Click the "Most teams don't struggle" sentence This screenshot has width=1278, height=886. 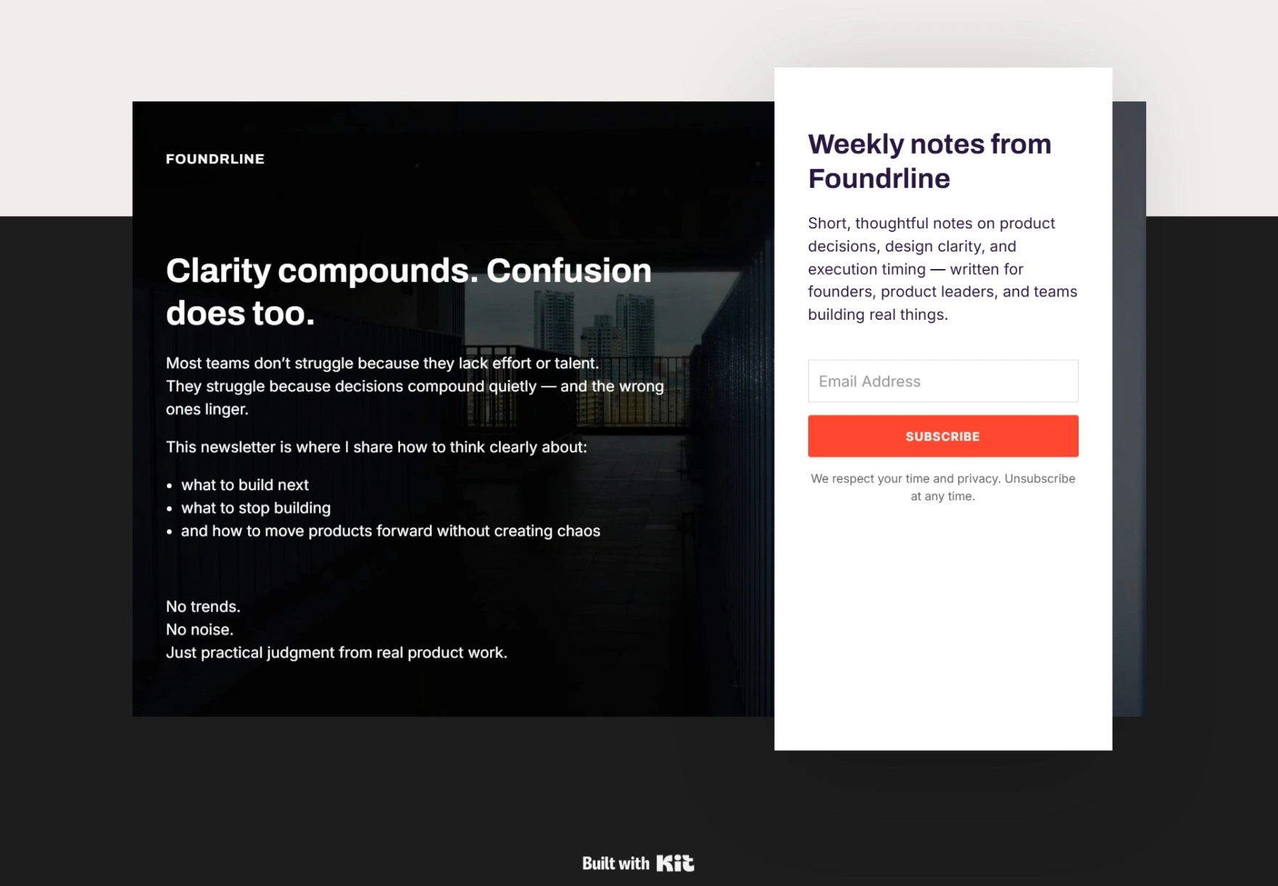tap(382, 363)
